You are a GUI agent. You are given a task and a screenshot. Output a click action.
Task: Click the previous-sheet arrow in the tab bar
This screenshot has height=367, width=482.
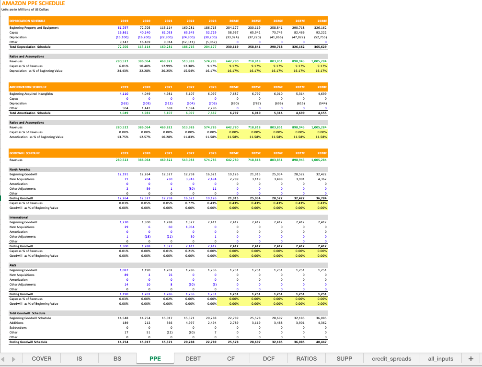click(x=3, y=359)
